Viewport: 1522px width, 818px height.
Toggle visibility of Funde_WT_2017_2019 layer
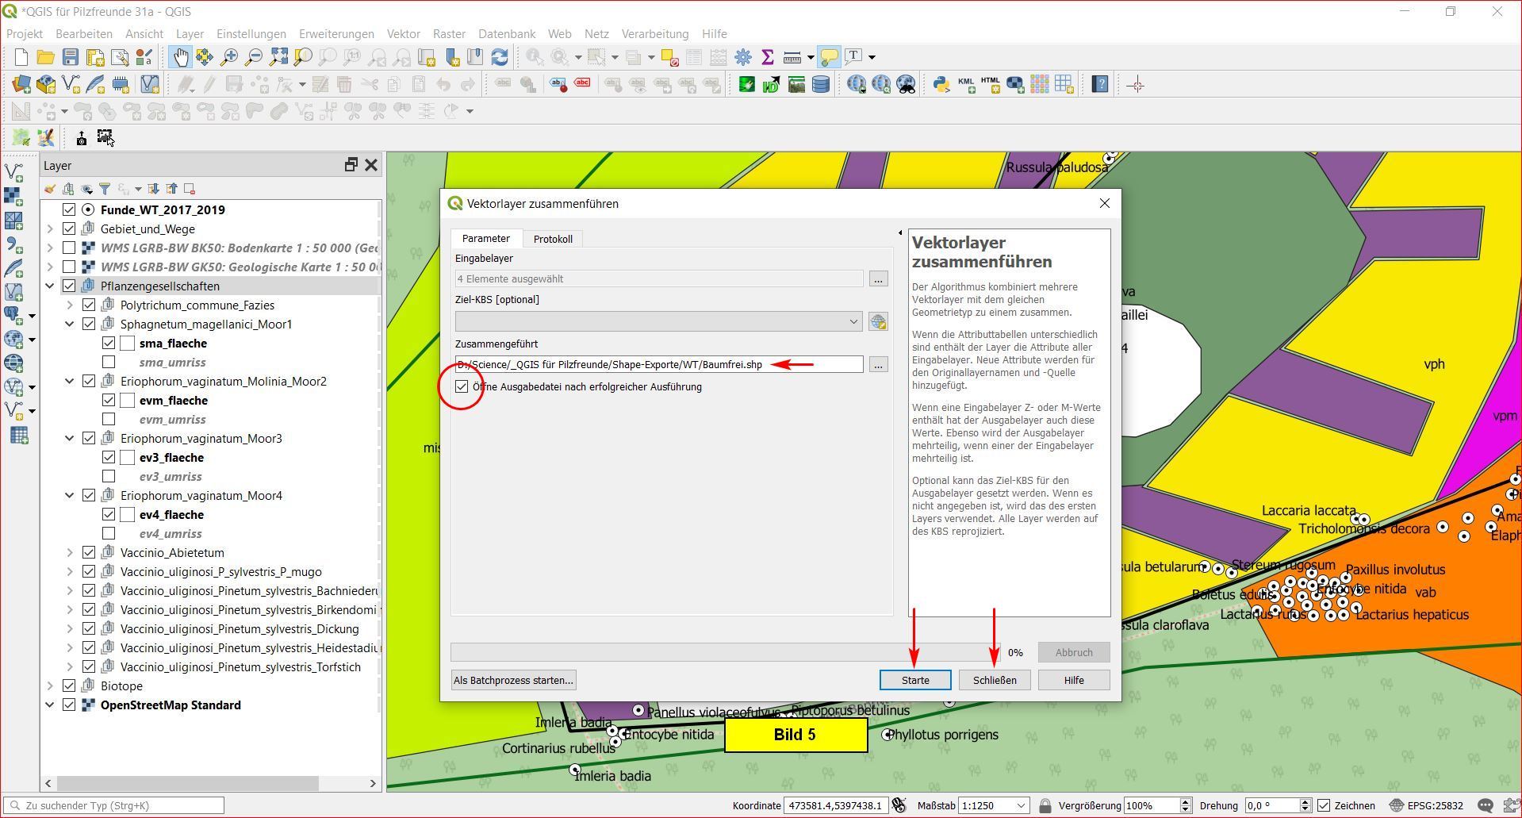[69, 209]
